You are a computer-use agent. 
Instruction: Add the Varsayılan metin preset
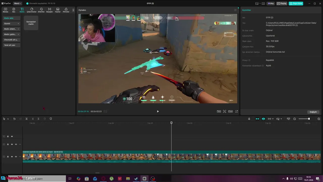(31, 23)
